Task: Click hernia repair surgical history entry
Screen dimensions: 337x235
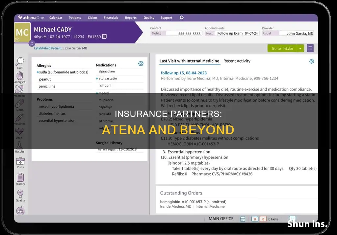Action: click(x=117, y=149)
